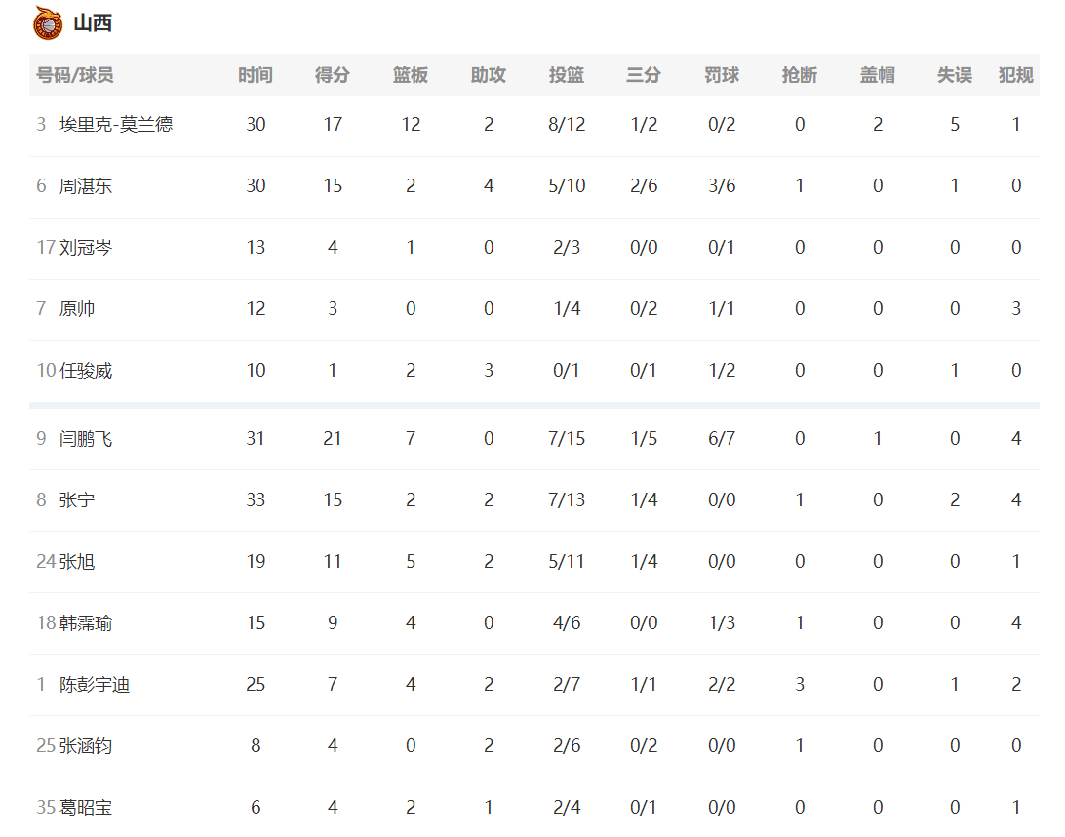The image size is (1065, 837).
Task: Click the 三分 column header
Action: pyautogui.click(x=644, y=75)
